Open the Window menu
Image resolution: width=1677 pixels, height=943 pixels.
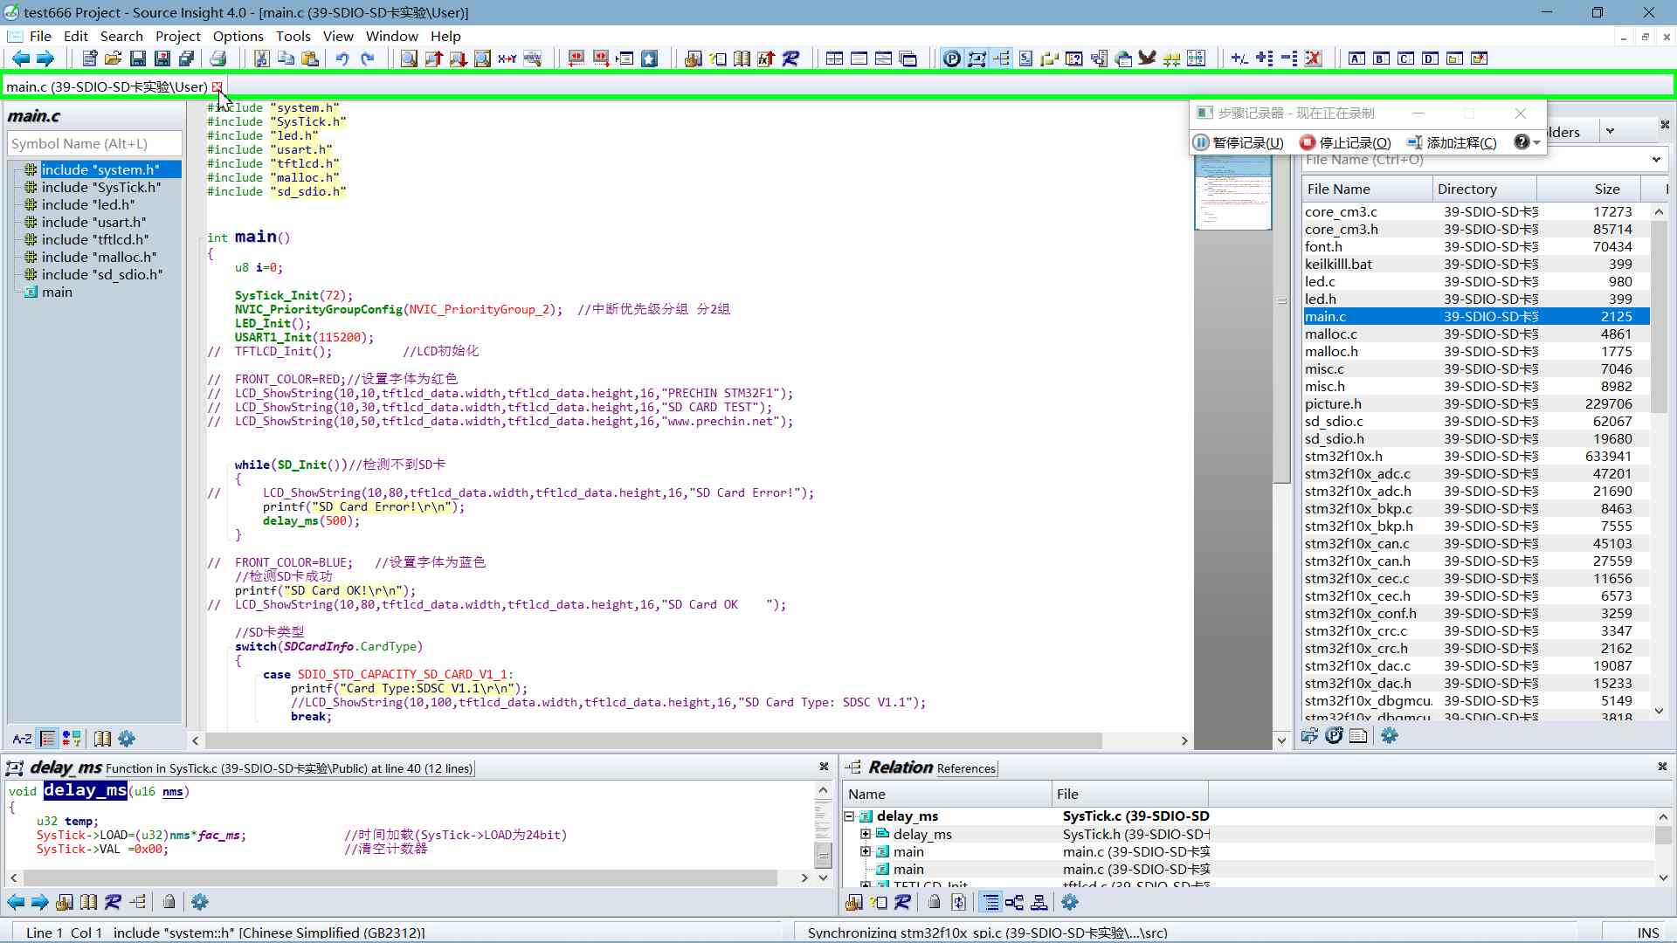391,36
